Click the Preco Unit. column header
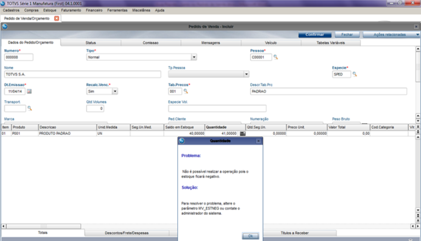 tap(307, 127)
